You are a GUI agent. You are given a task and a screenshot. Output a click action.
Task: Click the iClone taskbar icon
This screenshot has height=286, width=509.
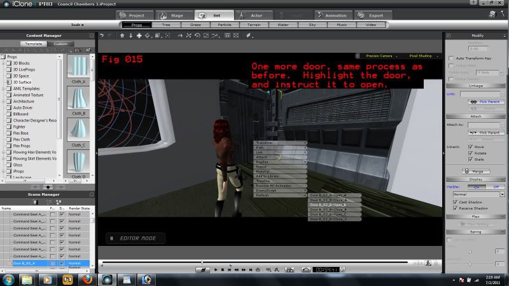coord(107,280)
